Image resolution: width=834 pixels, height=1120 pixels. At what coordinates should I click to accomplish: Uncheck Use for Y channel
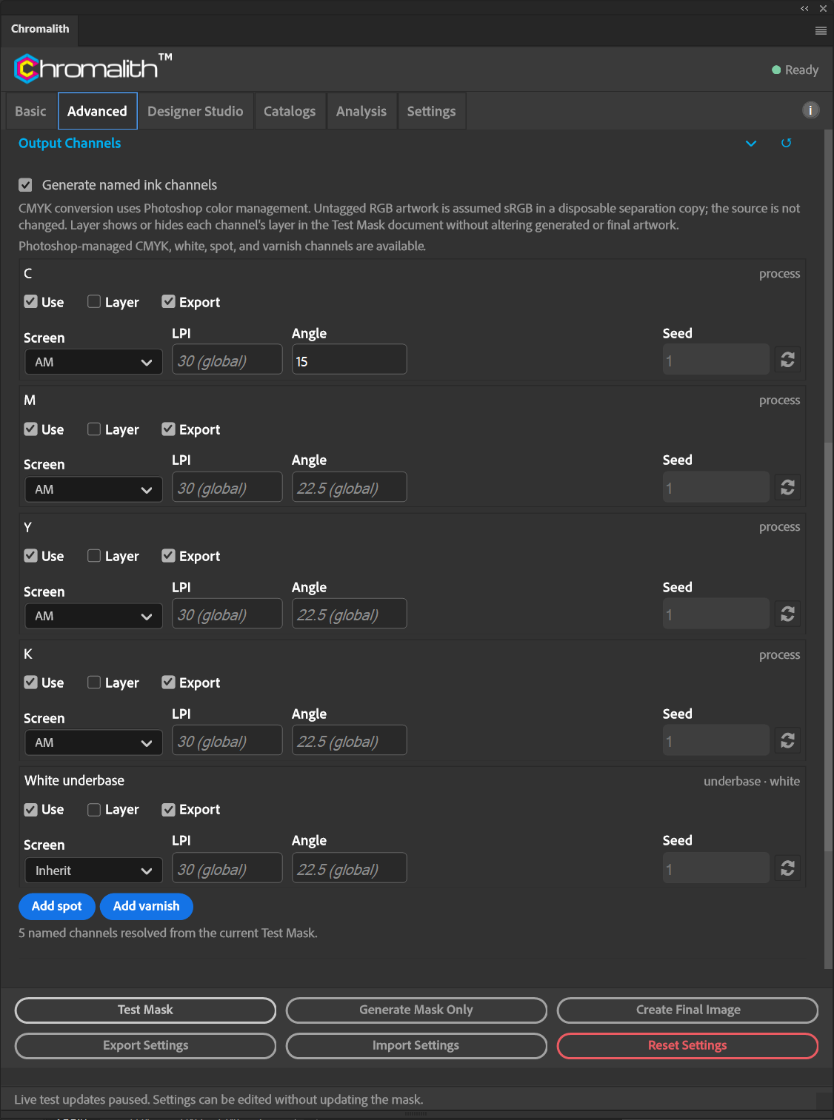pos(30,555)
